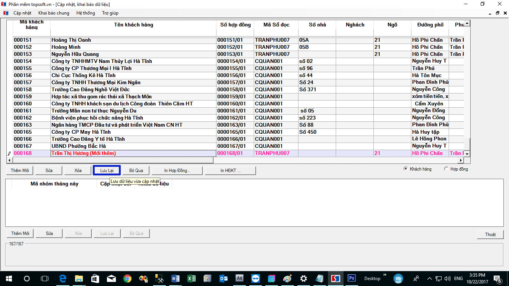Click the volume speaker tray icon

[x=447, y=279]
